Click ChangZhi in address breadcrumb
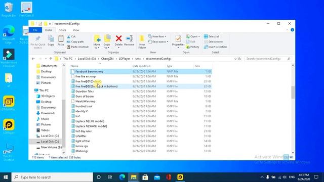Image resolution: width=324 pixels, height=182 pixels. [107, 59]
